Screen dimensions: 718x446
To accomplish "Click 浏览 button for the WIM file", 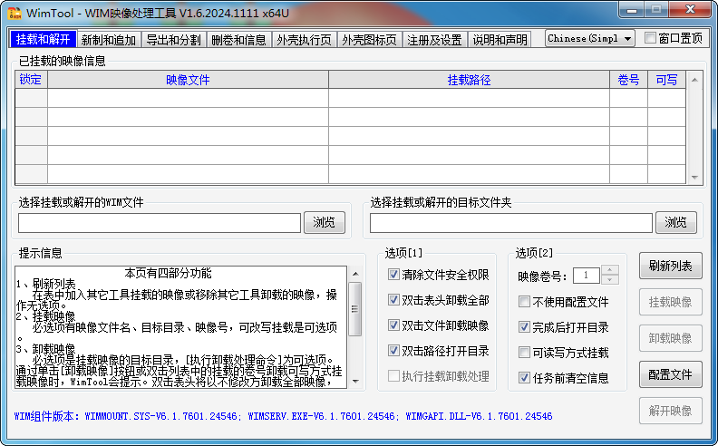I will [x=325, y=222].
